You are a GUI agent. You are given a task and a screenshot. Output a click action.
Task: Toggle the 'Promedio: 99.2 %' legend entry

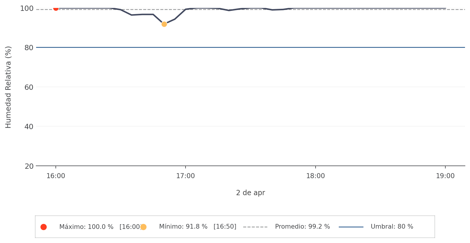click(x=302, y=227)
